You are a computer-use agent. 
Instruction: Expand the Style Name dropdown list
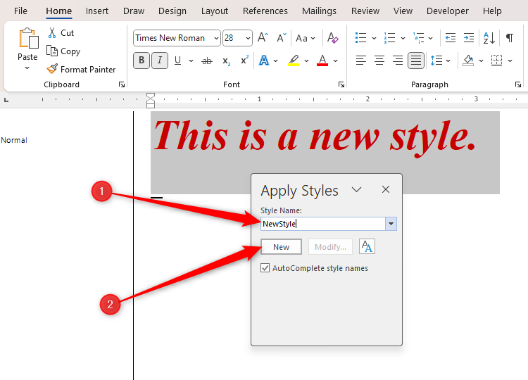pyautogui.click(x=391, y=224)
